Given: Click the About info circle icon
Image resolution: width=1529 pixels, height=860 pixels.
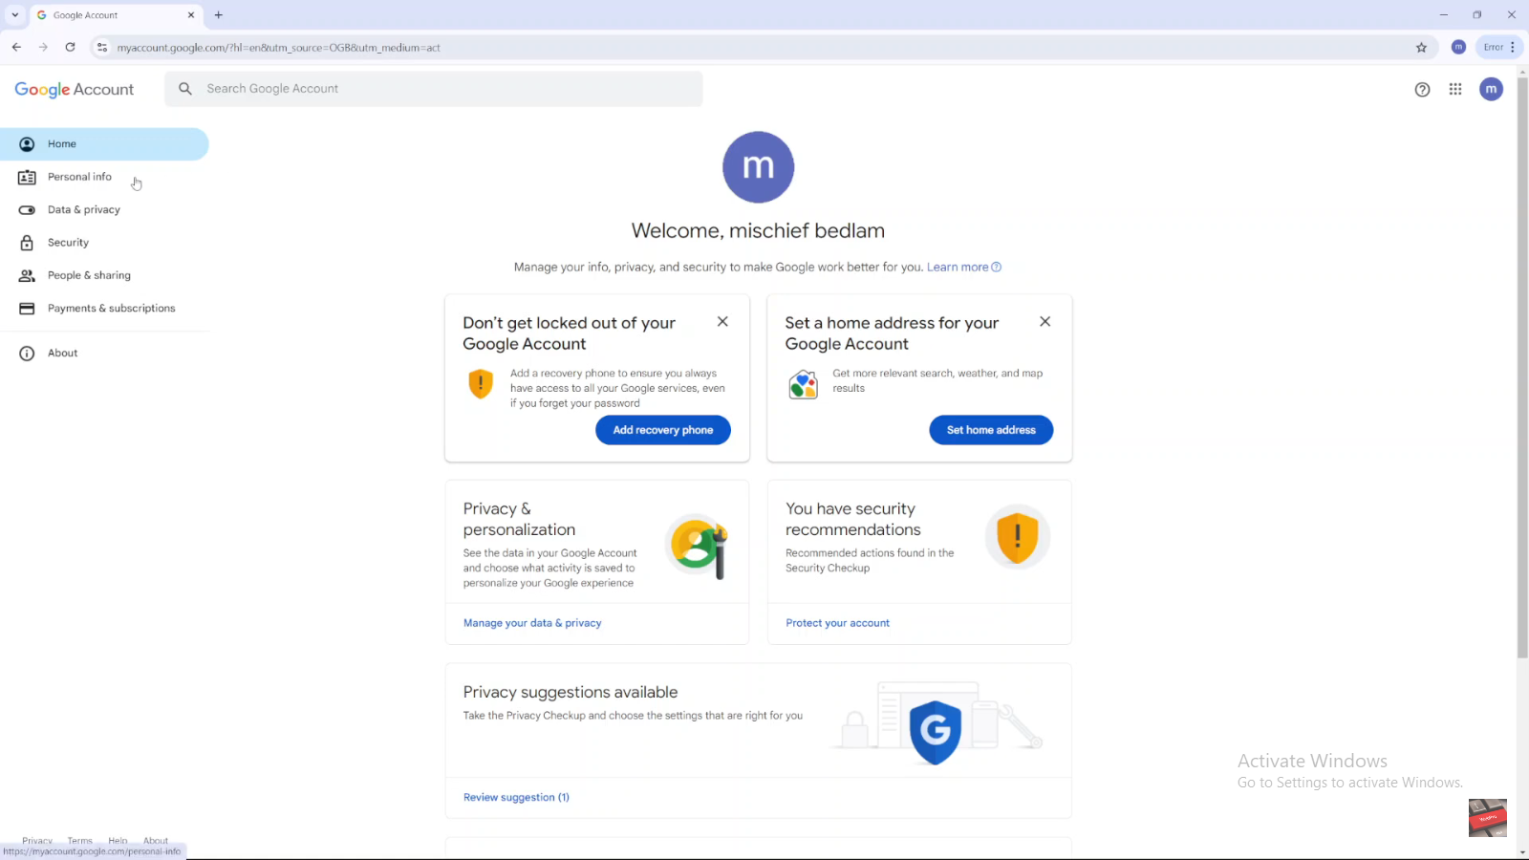Looking at the screenshot, I should 27,354.
